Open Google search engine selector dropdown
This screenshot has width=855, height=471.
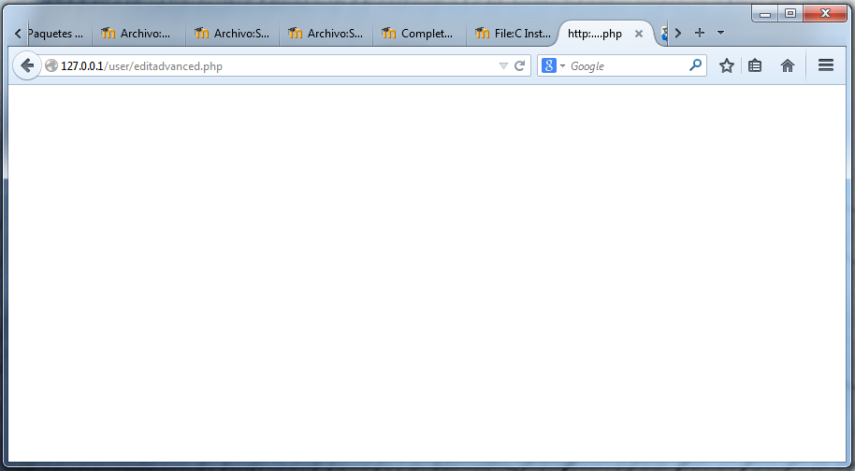[553, 65]
